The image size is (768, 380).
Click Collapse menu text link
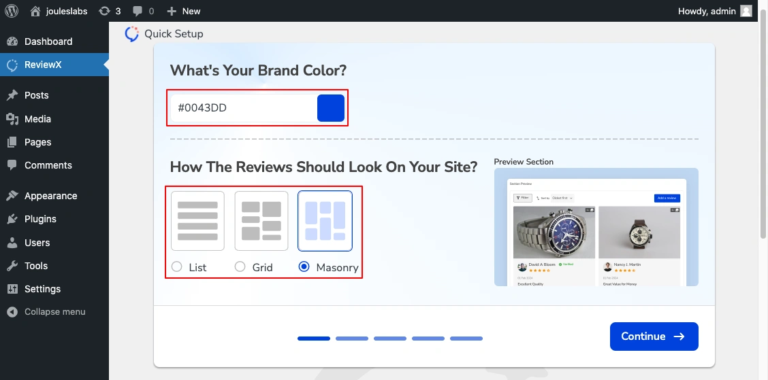coord(55,312)
